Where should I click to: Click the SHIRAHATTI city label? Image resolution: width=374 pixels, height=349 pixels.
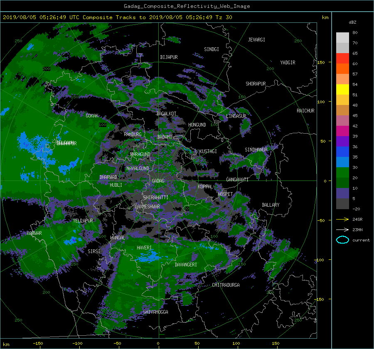coord(156,198)
